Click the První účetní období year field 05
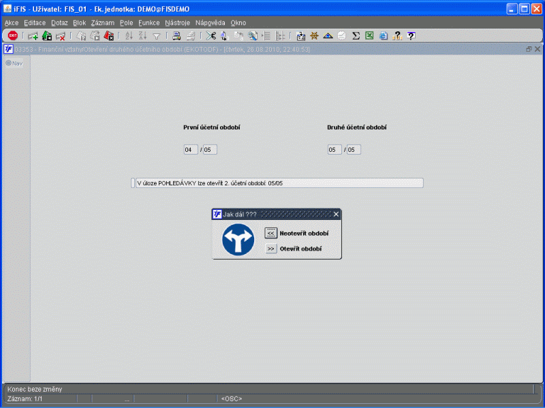 210,150
